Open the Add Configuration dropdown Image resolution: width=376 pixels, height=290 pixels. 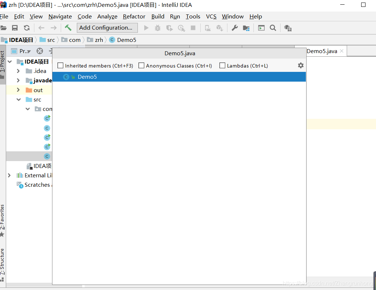tap(107, 28)
